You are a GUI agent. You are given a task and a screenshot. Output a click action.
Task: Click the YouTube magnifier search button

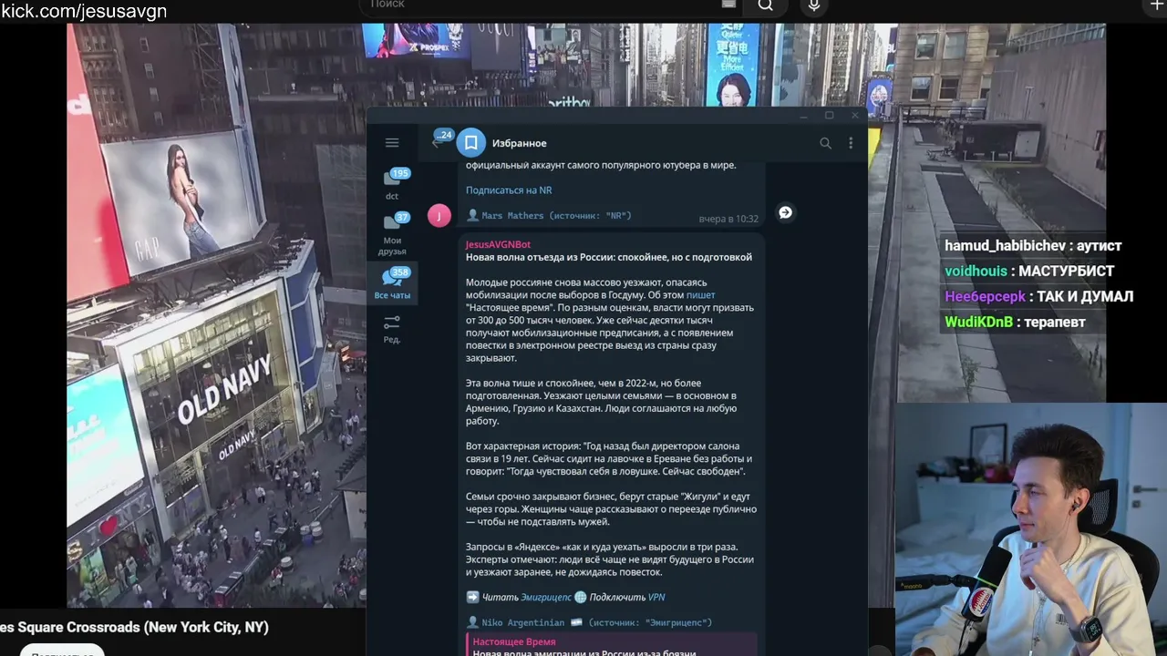[x=766, y=5]
